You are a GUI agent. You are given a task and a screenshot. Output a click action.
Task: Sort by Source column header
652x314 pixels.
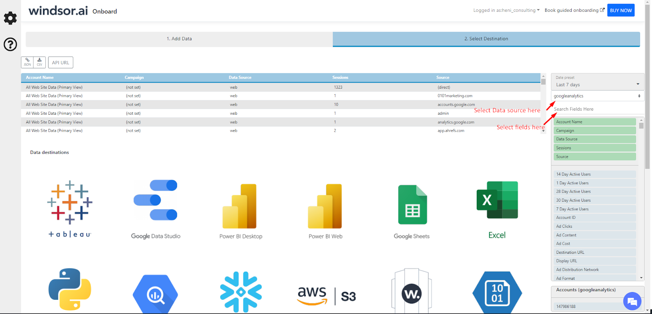coord(443,78)
